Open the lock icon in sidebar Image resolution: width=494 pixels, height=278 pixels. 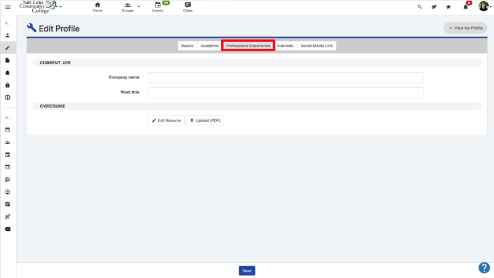tap(7, 85)
